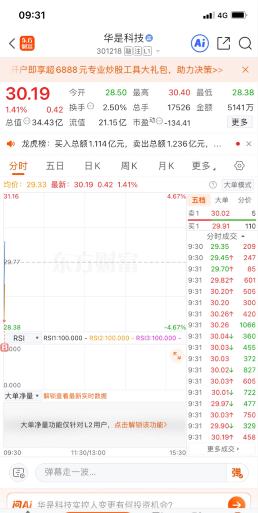Switch to the 月K tab
The width and height of the screenshot is (258, 513).
coord(166,166)
